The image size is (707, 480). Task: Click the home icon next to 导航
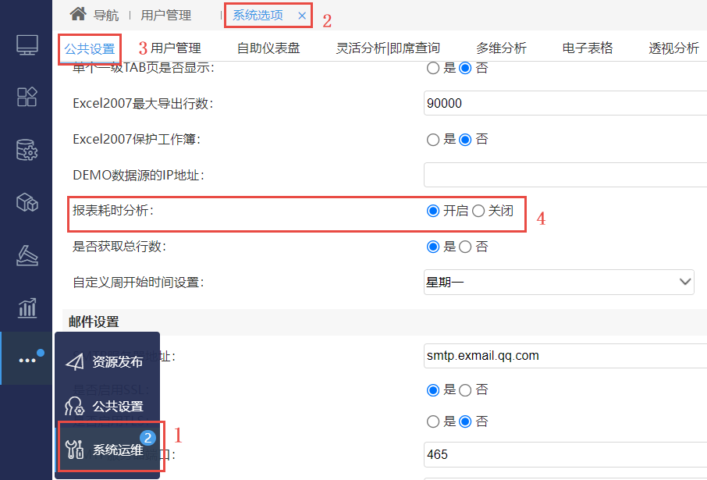click(77, 14)
